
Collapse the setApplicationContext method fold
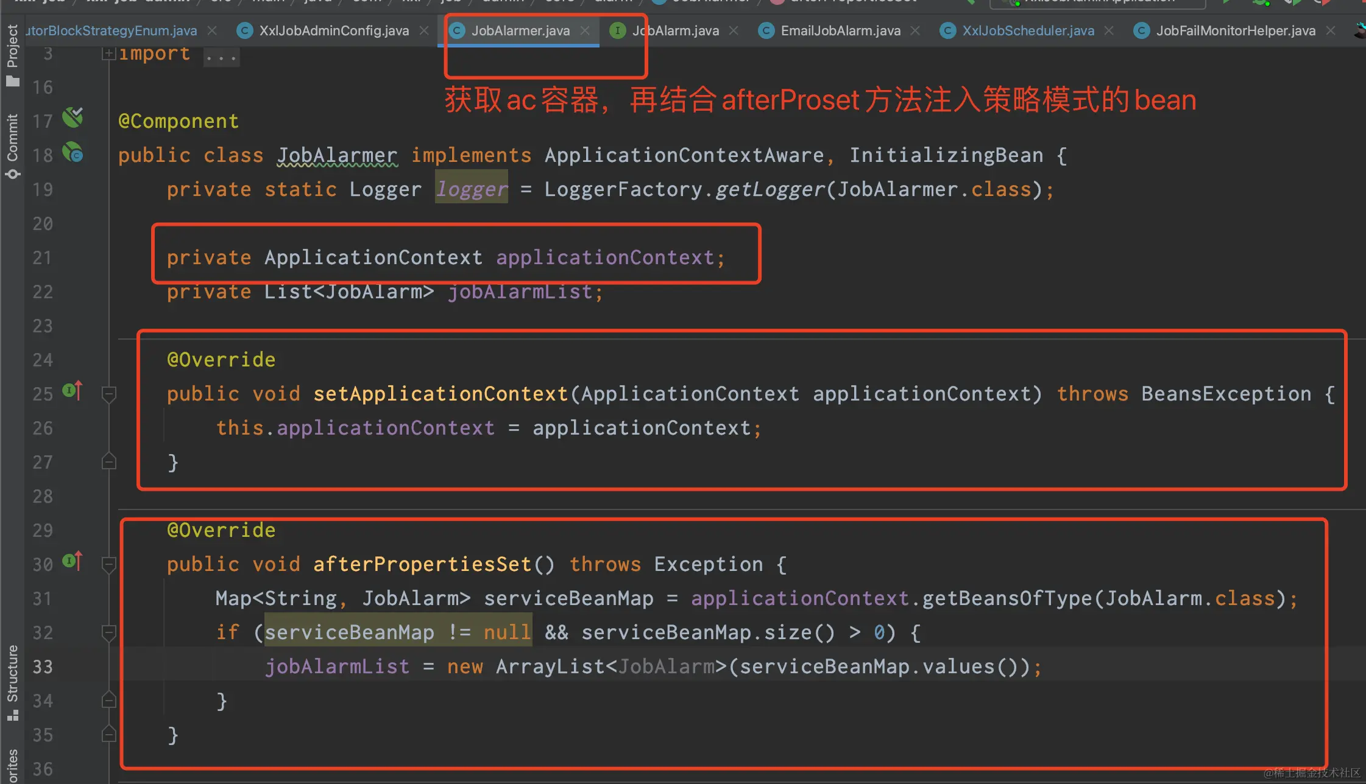(x=108, y=394)
